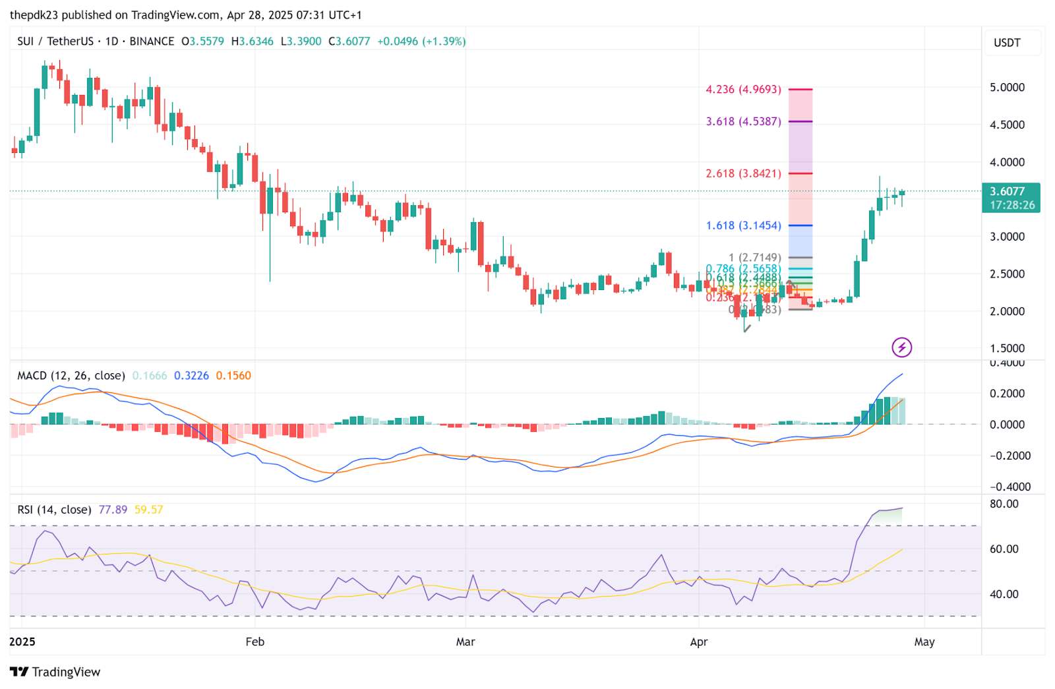
Task: Click the 3.618 (4.5387) Fibonacci level label
Action: pyautogui.click(x=743, y=121)
